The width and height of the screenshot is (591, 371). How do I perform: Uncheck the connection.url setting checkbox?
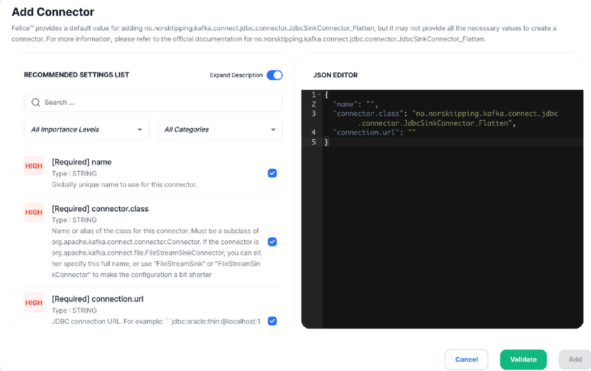pos(272,321)
